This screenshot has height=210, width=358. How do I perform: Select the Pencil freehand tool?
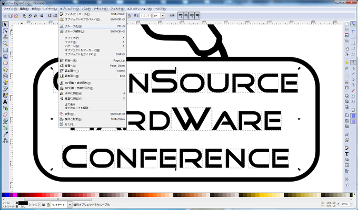[5, 82]
